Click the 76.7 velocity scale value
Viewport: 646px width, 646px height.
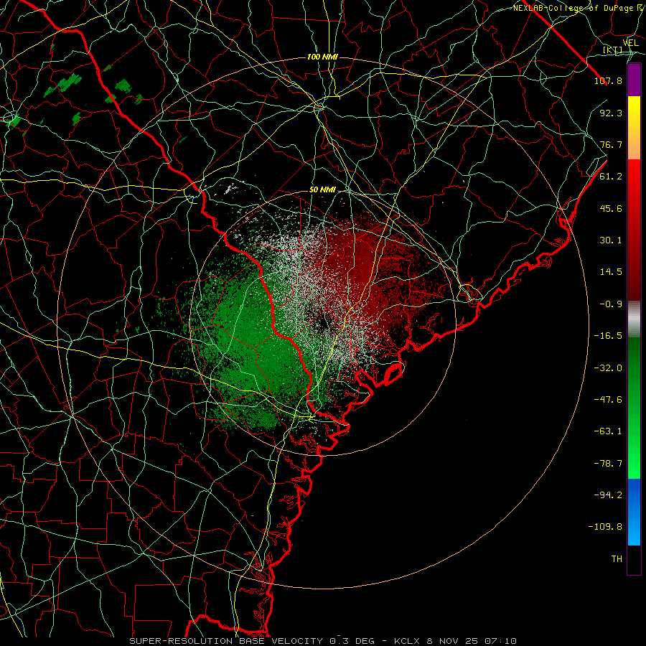click(611, 144)
